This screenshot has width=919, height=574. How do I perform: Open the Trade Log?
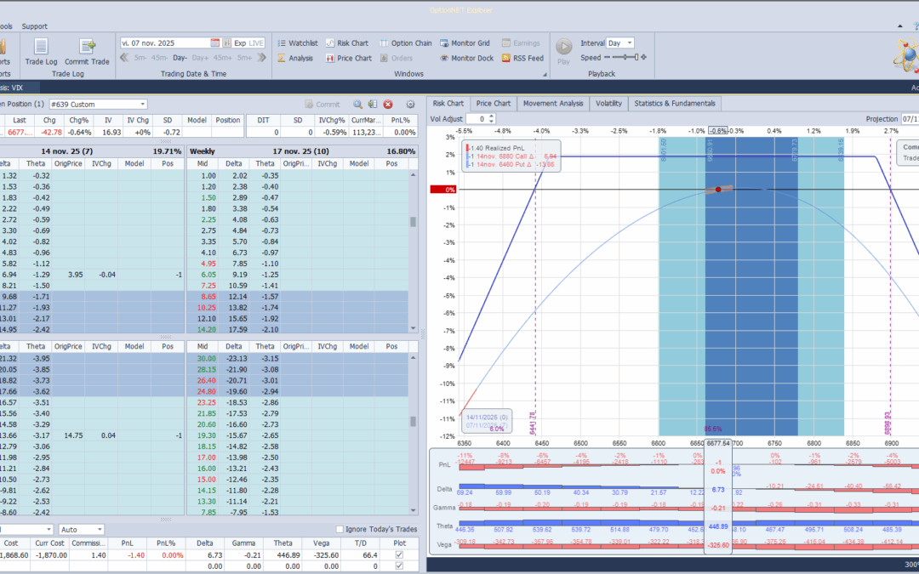click(41, 52)
